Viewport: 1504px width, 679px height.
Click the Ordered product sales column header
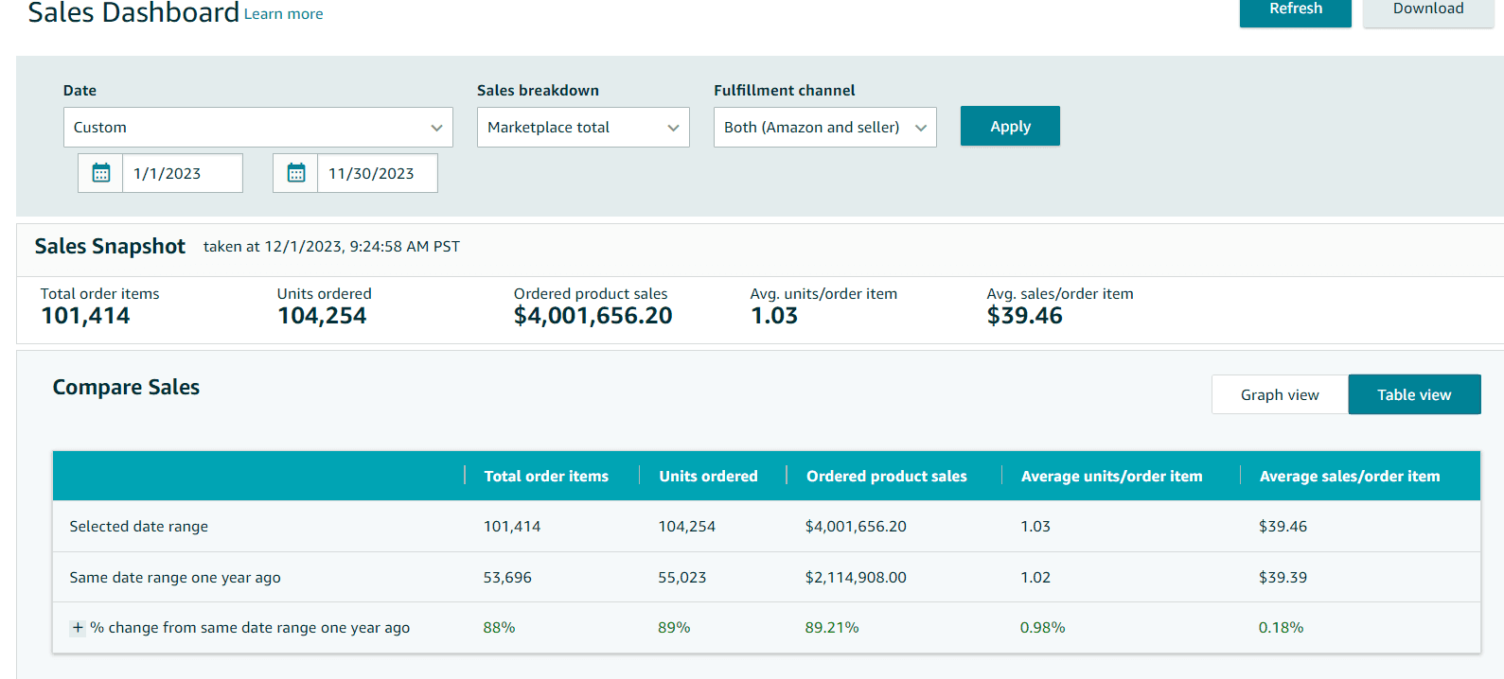[x=887, y=476]
